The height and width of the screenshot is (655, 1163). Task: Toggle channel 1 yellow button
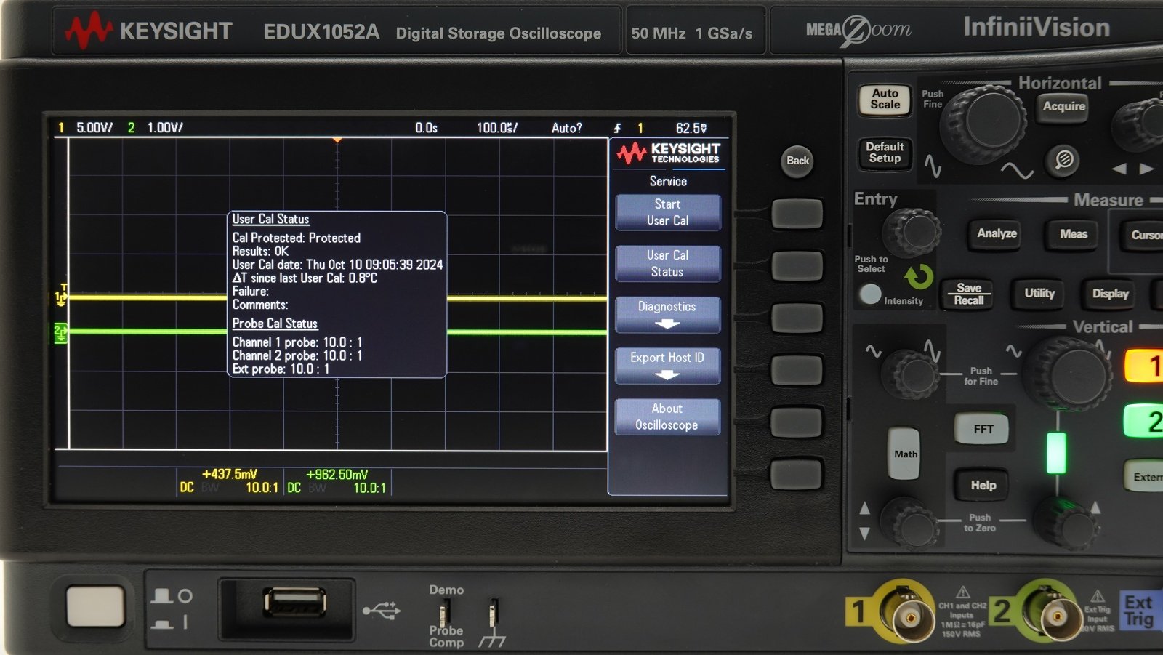pos(1145,366)
